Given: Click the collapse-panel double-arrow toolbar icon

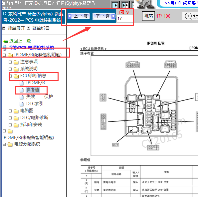Looking at the screenshot, I should [125, 5].
